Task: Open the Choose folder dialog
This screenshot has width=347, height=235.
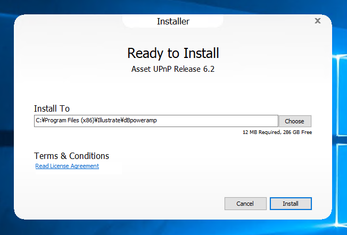Action: pos(295,121)
